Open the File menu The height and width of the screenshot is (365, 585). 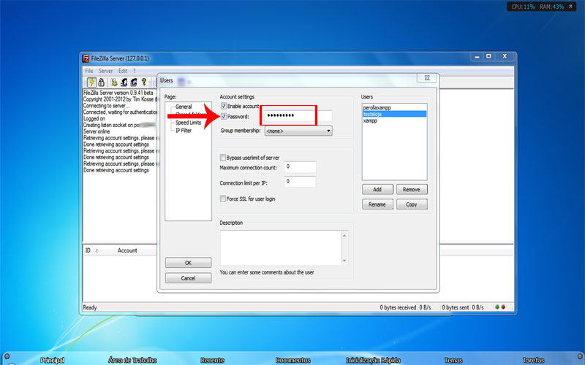(88, 71)
